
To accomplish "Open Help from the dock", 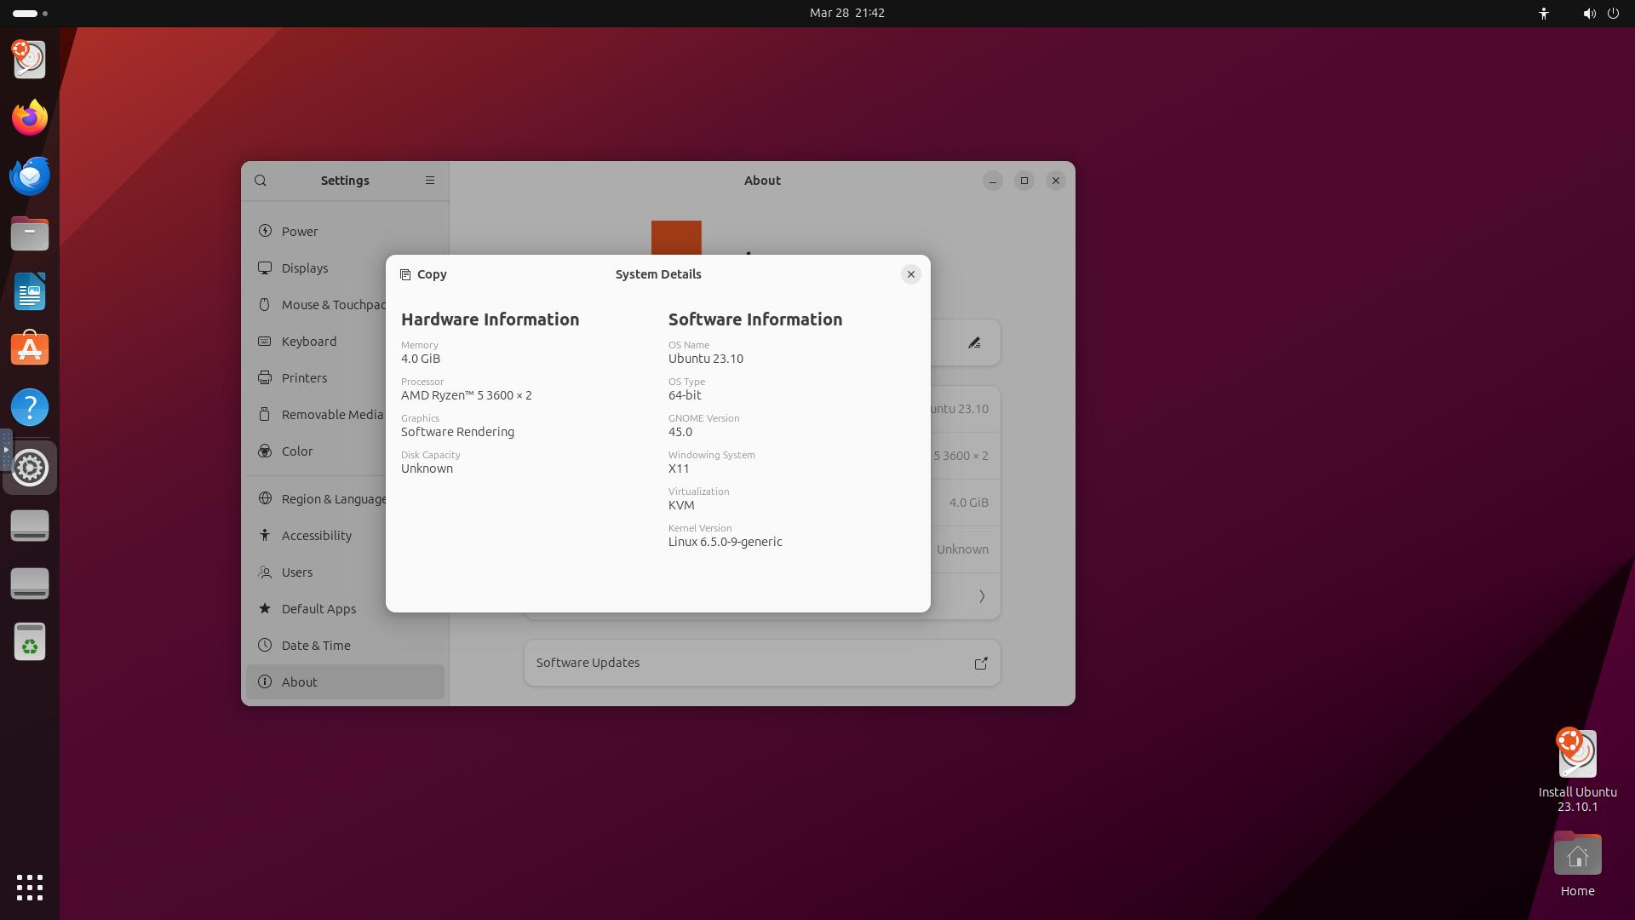I will pos(30,407).
